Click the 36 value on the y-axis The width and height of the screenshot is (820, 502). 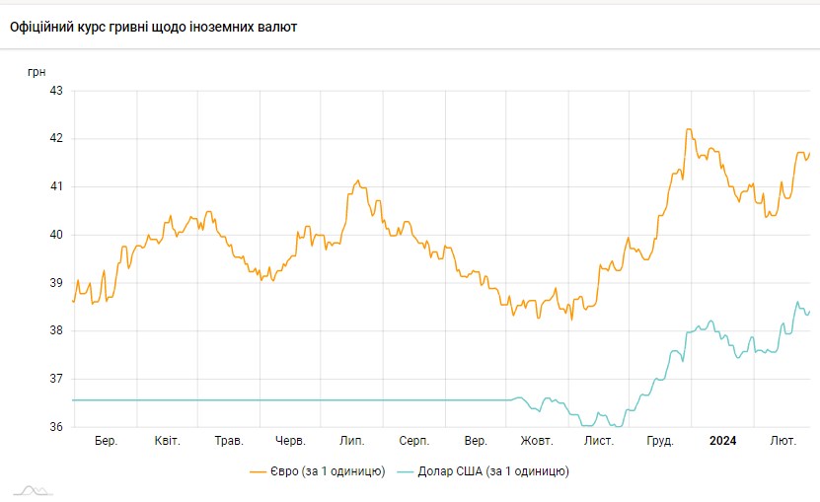point(55,427)
